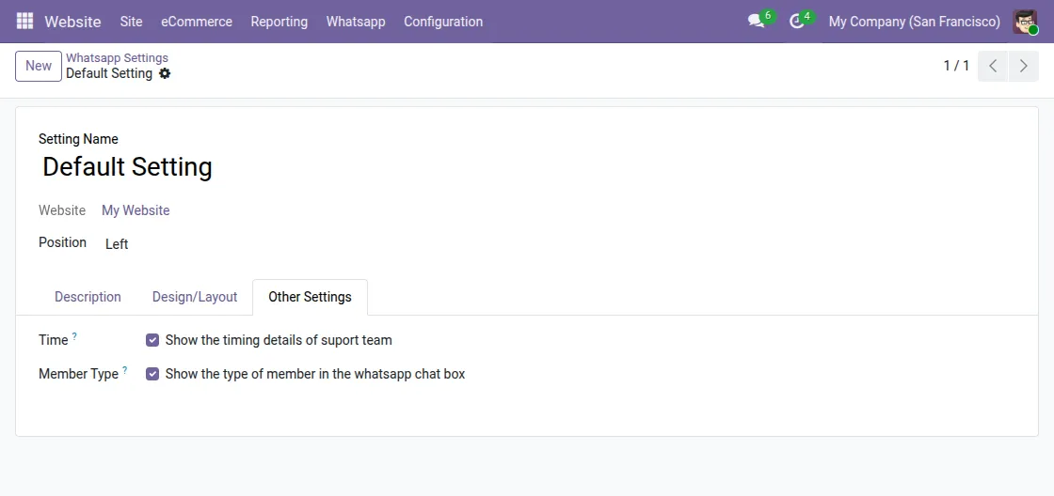1054x496 pixels.
Task: Click the New button
Action: (39, 66)
